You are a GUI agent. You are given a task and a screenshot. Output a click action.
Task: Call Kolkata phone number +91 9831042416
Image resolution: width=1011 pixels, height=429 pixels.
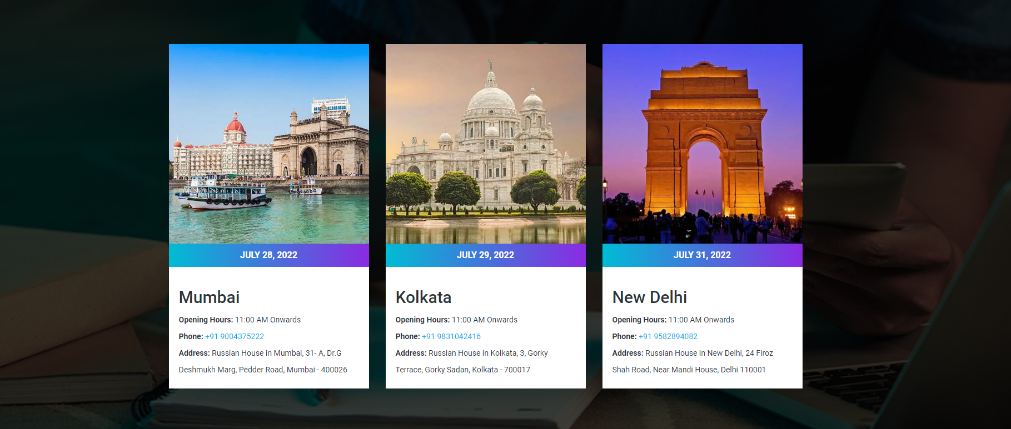tap(451, 336)
